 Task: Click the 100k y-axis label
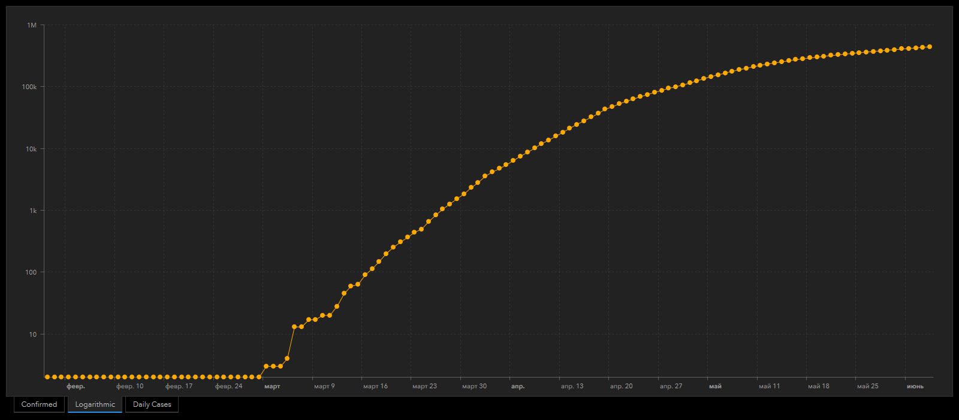pyautogui.click(x=29, y=87)
